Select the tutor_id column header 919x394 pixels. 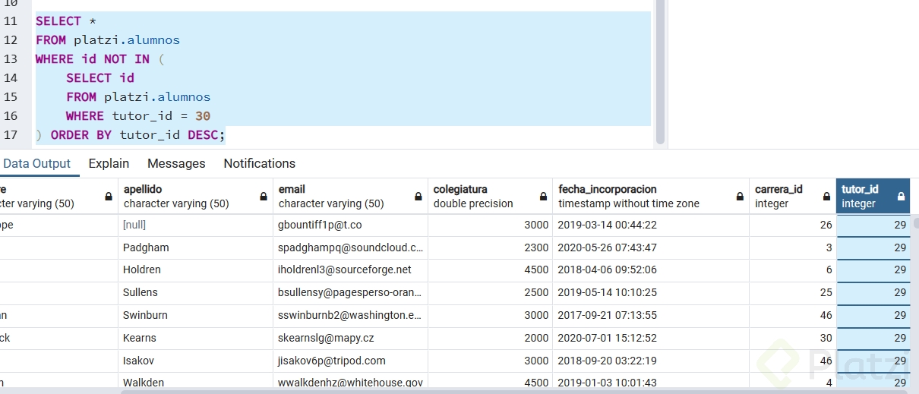(873, 196)
